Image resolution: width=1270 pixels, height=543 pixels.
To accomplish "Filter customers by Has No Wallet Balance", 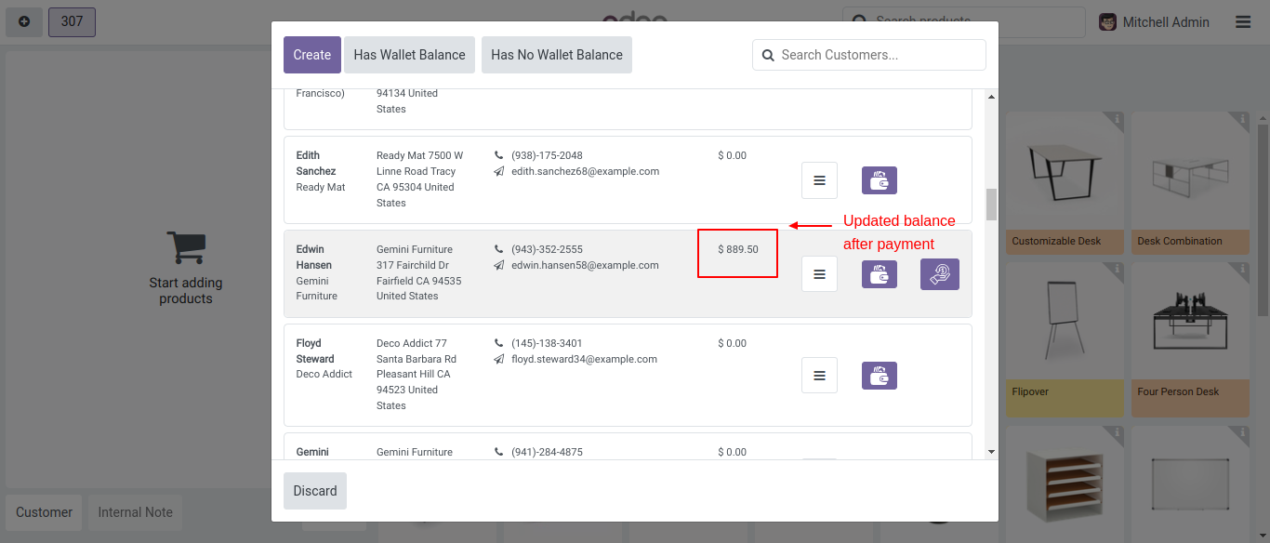I will pos(556,55).
